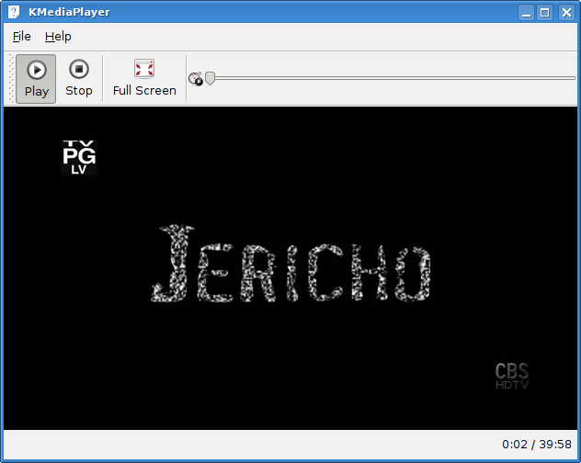Click the seek slider handle
581x463 pixels.
tap(211, 78)
